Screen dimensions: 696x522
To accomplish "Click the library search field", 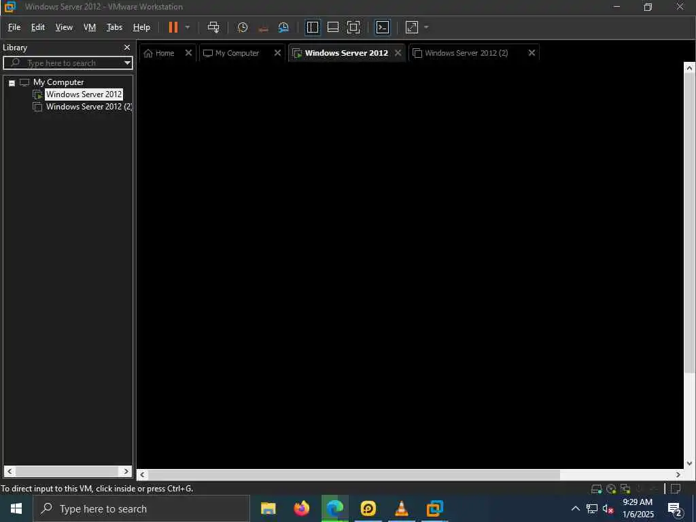I will pyautogui.click(x=67, y=63).
